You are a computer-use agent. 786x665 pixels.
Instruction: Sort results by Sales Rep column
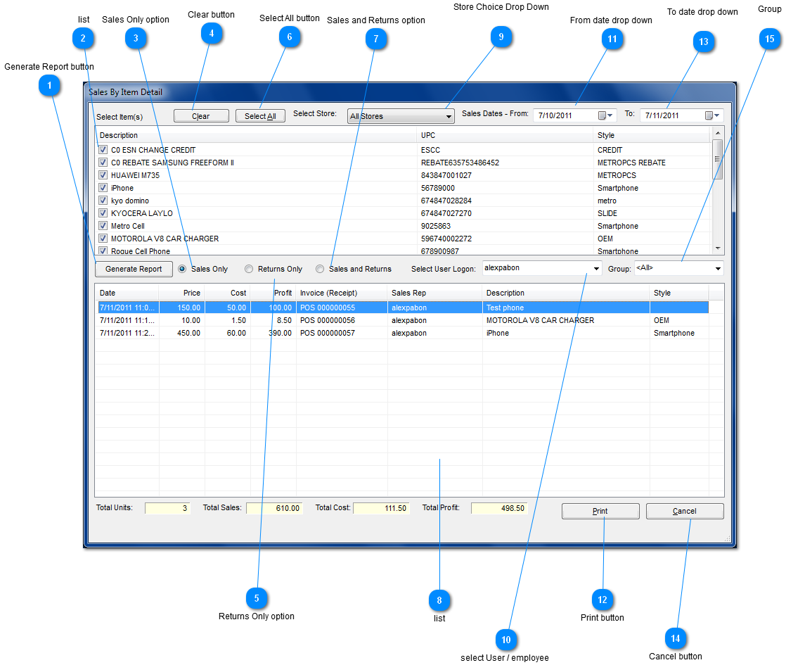(434, 293)
